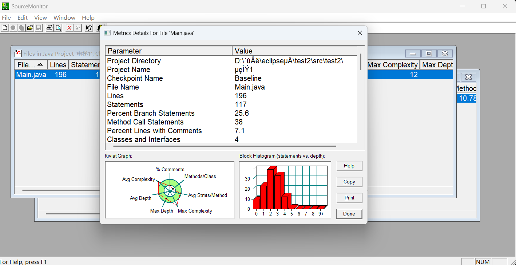Click the red X delete icon

point(69,28)
